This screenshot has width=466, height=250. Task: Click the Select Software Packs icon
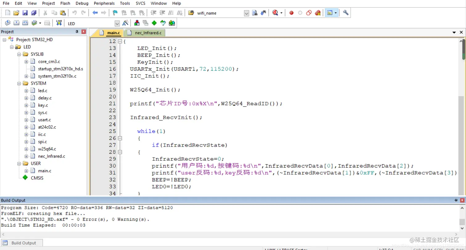point(163,23)
